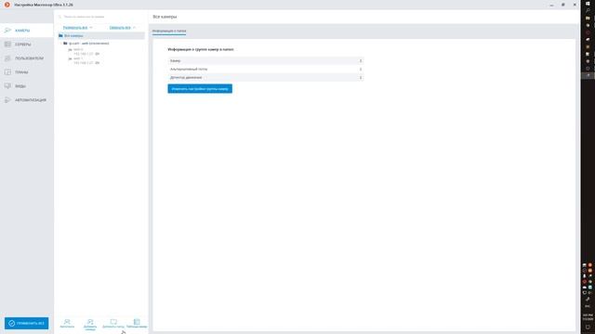The height and width of the screenshot is (334, 595).
Task: Click the Добавить камеру button
Action: 90,325
